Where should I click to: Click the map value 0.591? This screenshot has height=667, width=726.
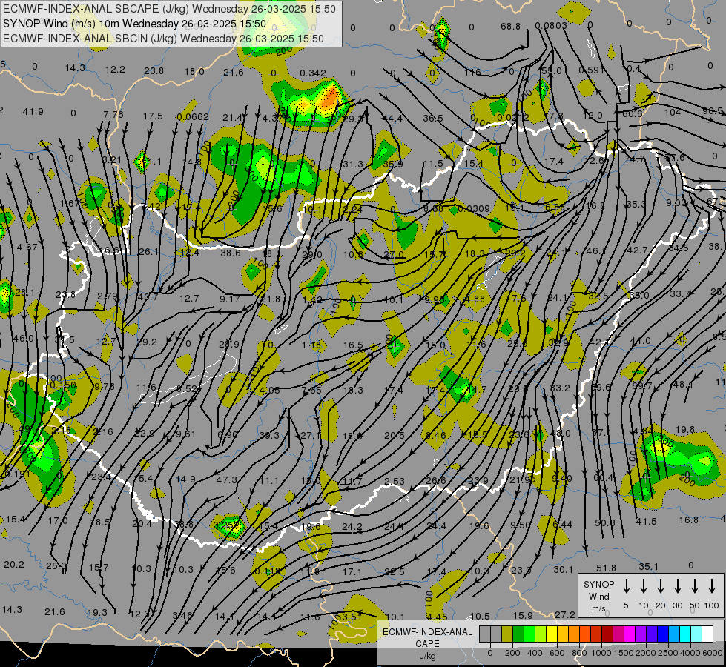[x=592, y=70]
